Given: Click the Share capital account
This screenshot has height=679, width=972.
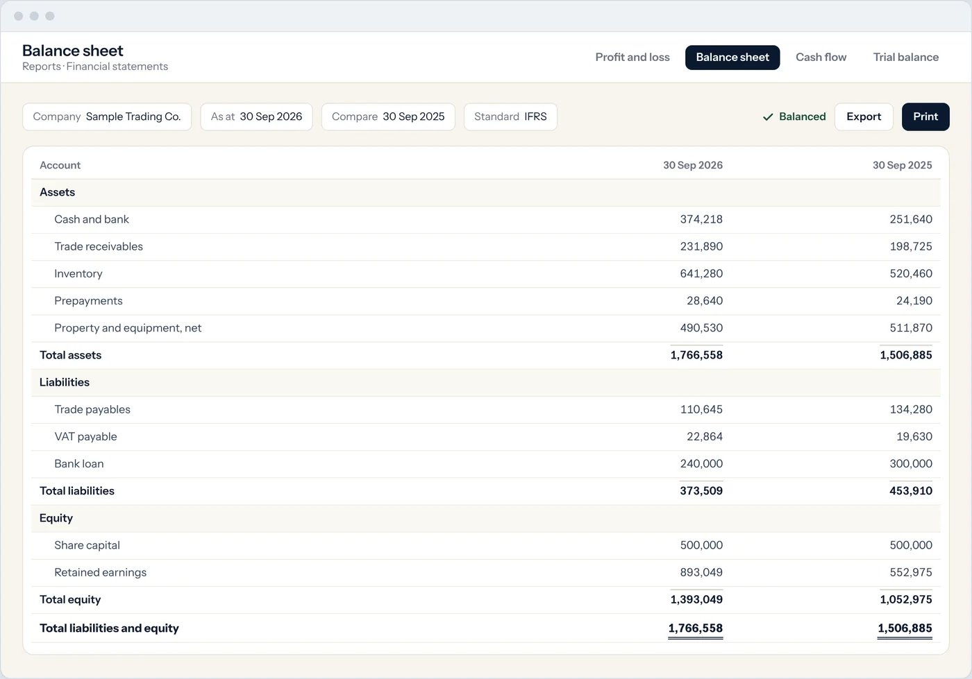Looking at the screenshot, I should (x=87, y=545).
